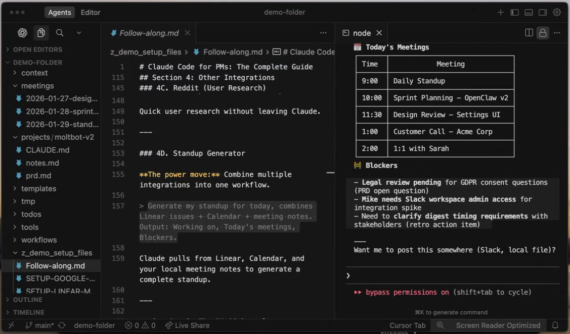Open editor more actions ellipsis menu
This screenshot has width=570, height=334.
[x=323, y=33]
